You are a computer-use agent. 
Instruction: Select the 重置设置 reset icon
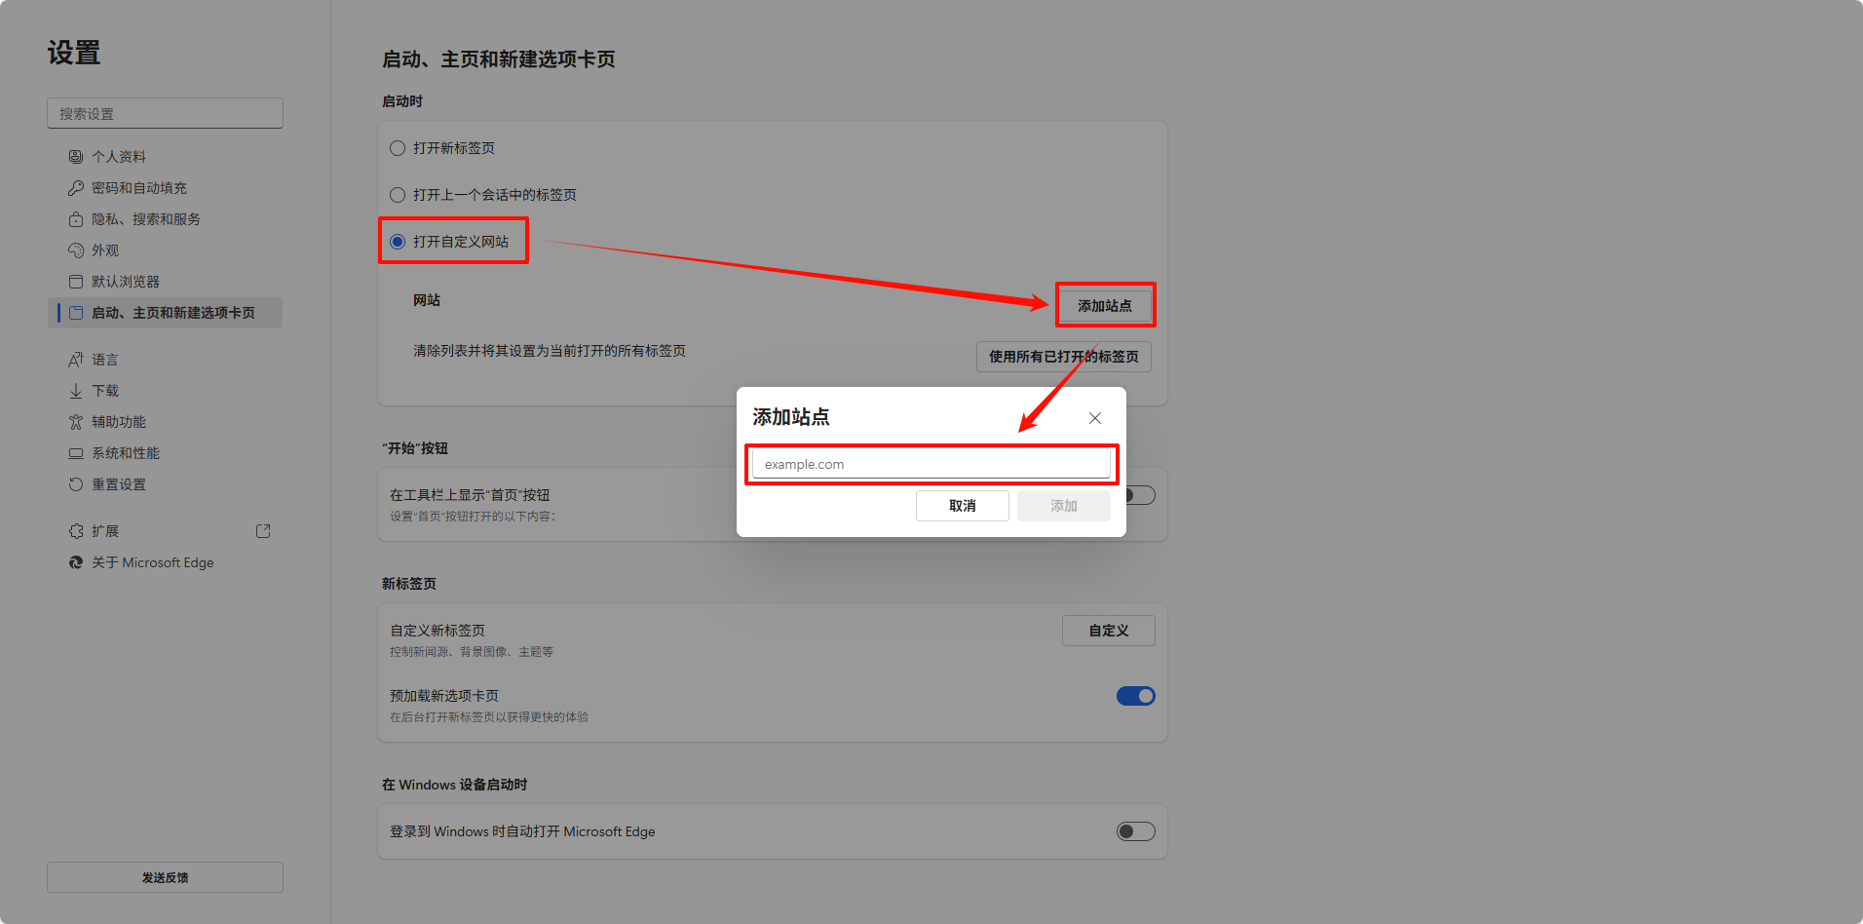click(x=76, y=483)
